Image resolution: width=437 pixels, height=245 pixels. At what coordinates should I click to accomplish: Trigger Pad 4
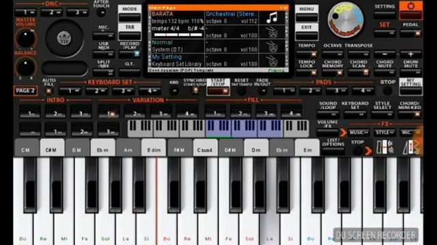[x=363, y=91]
